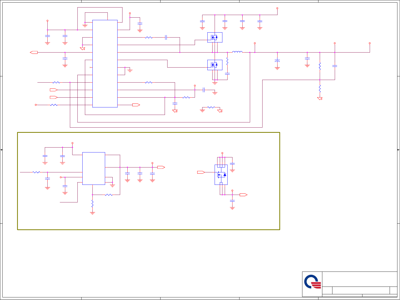400x300 pixels.
Task: Select the regulator IC block in olive box
Action: (93, 169)
